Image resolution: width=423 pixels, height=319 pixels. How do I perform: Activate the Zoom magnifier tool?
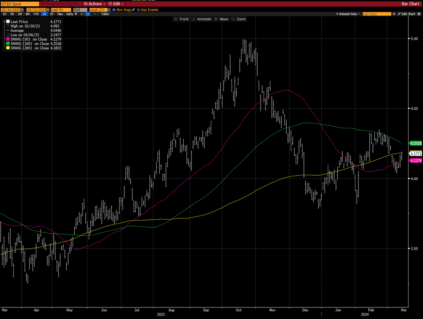point(239,19)
